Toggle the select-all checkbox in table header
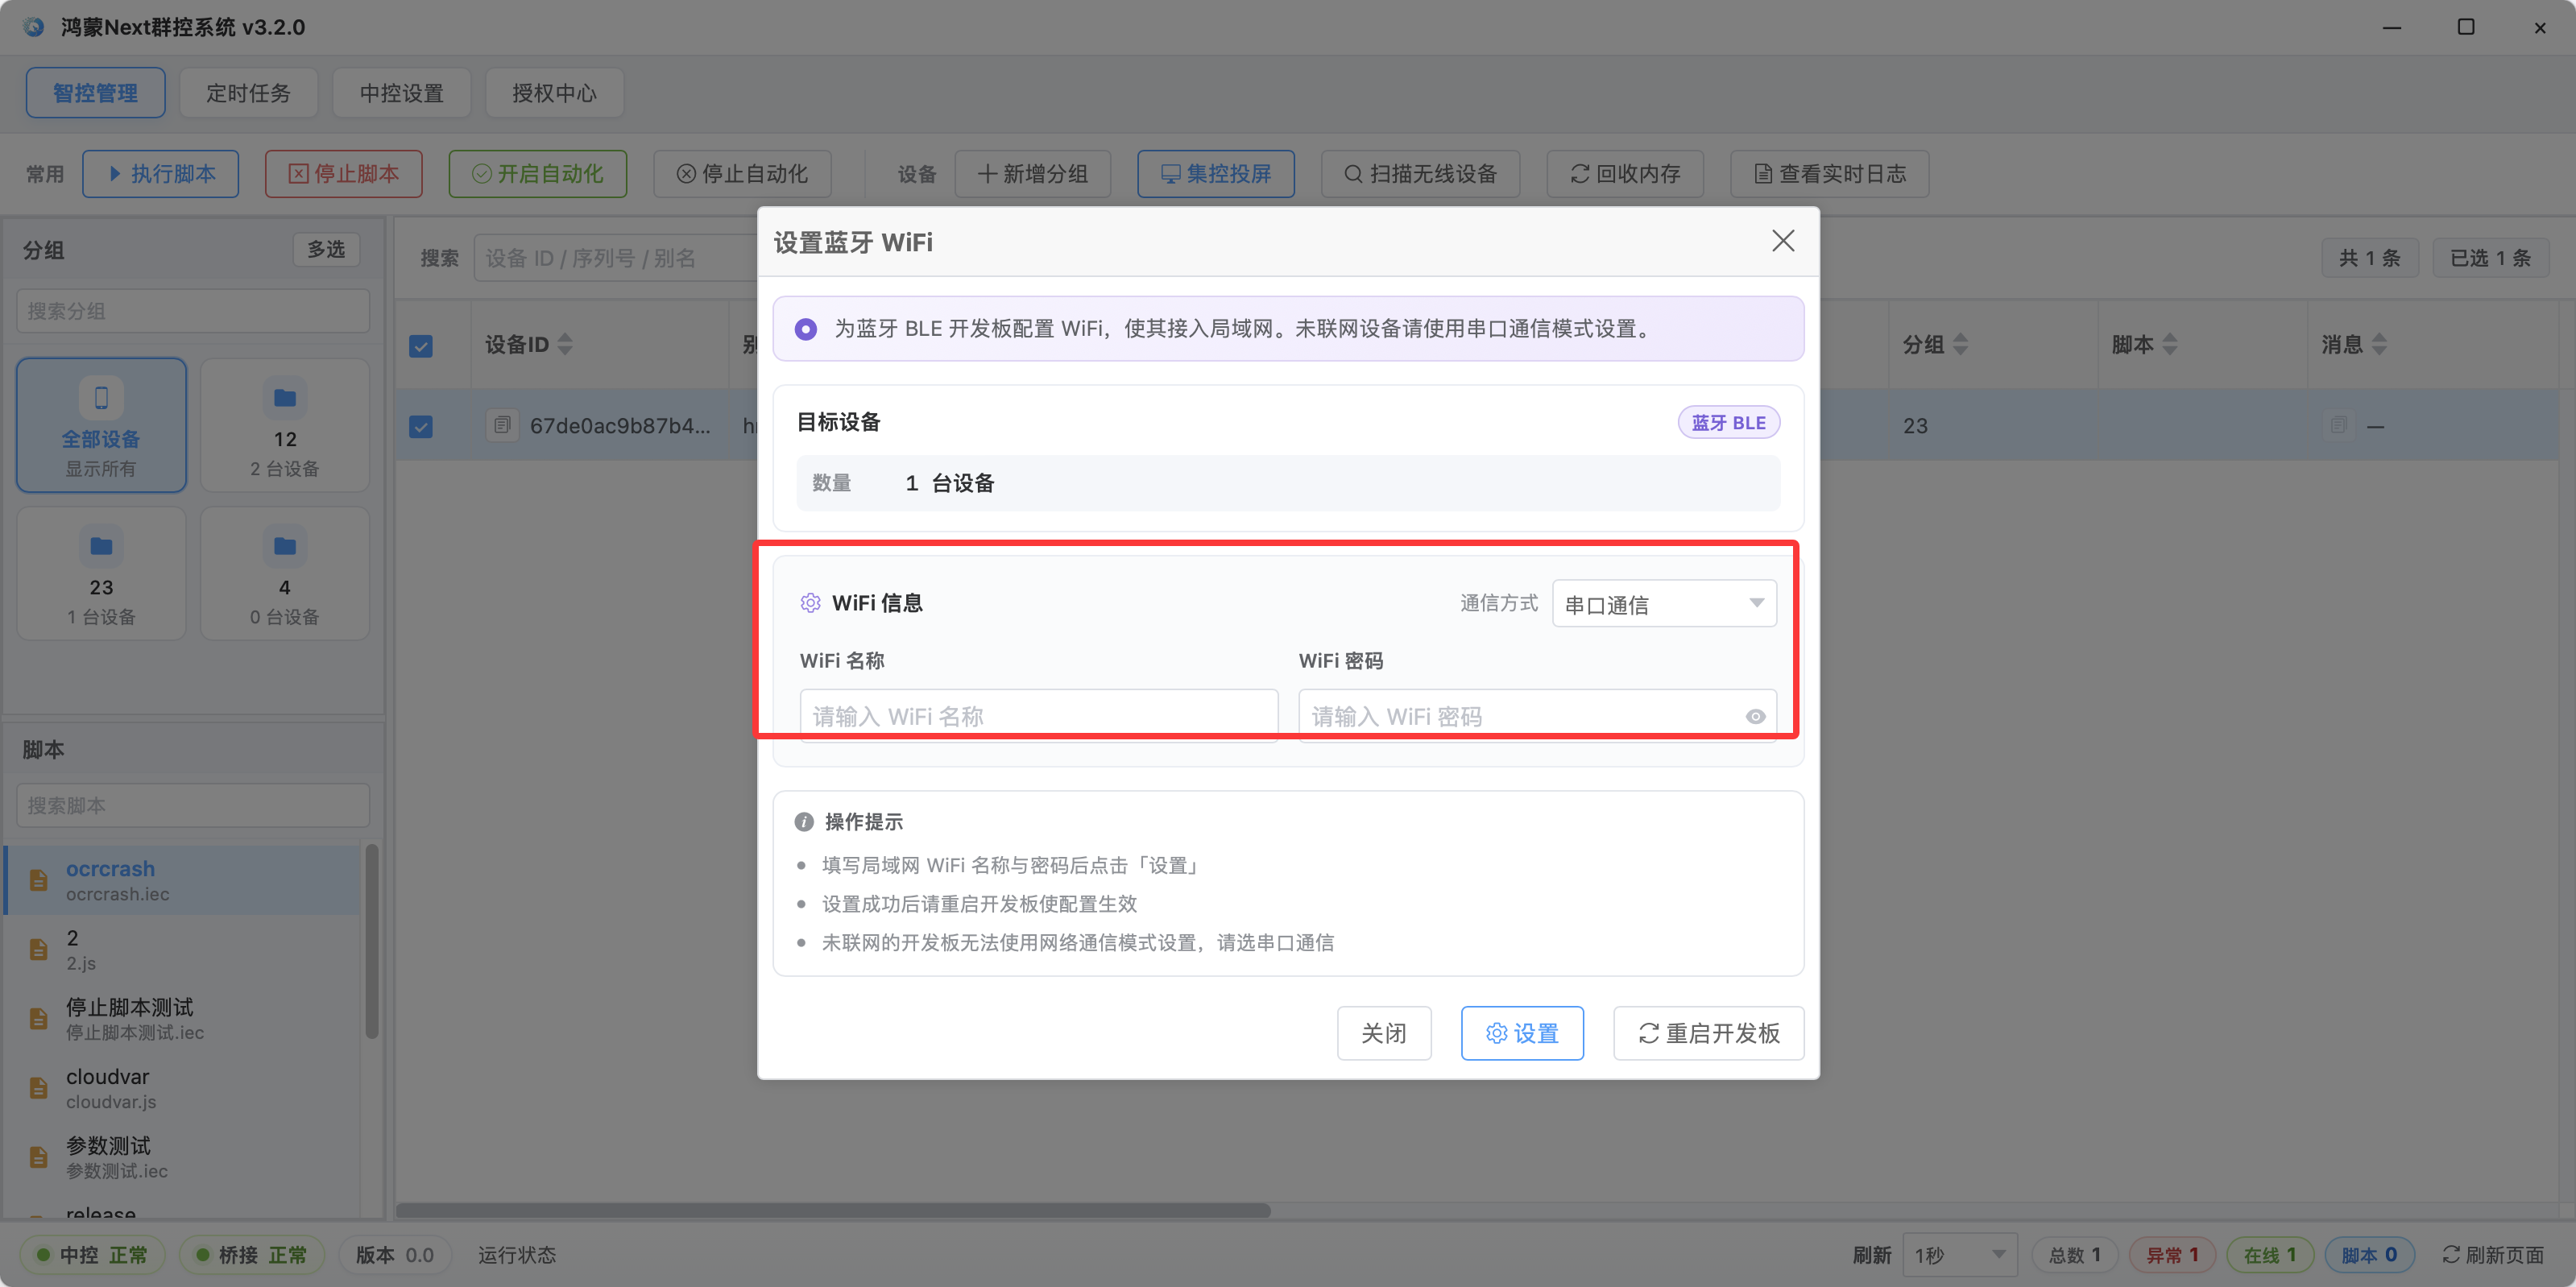This screenshot has height=1287, width=2576. tap(421, 346)
